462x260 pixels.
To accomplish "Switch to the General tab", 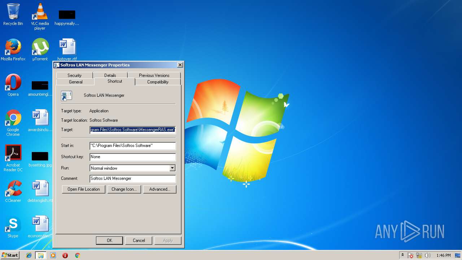I will 75,82.
